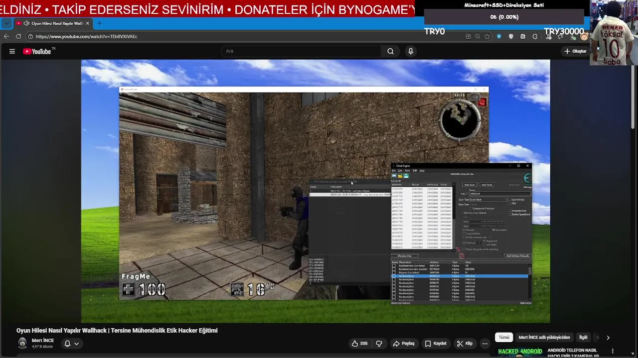Click Next Scan button in Cheat Engine
638x358 pixels.
tap(486, 184)
